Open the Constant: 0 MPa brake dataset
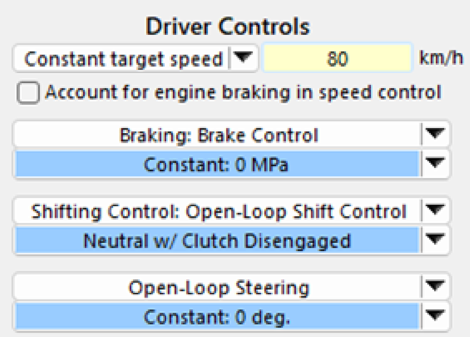This screenshot has height=337, width=470. point(218,165)
